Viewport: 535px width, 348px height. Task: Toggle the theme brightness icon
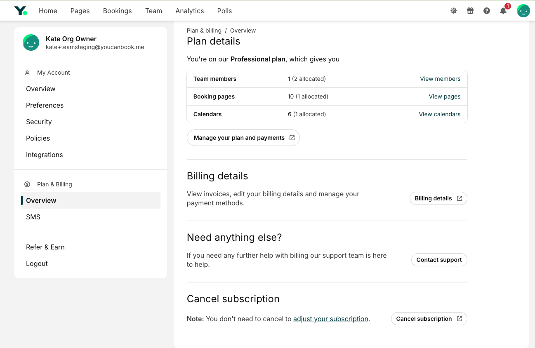click(x=454, y=11)
